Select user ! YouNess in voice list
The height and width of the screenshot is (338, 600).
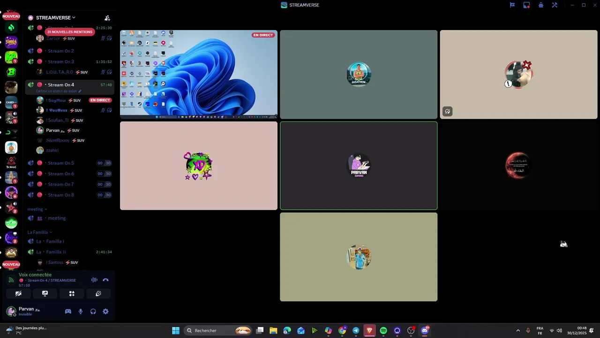coord(57,110)
